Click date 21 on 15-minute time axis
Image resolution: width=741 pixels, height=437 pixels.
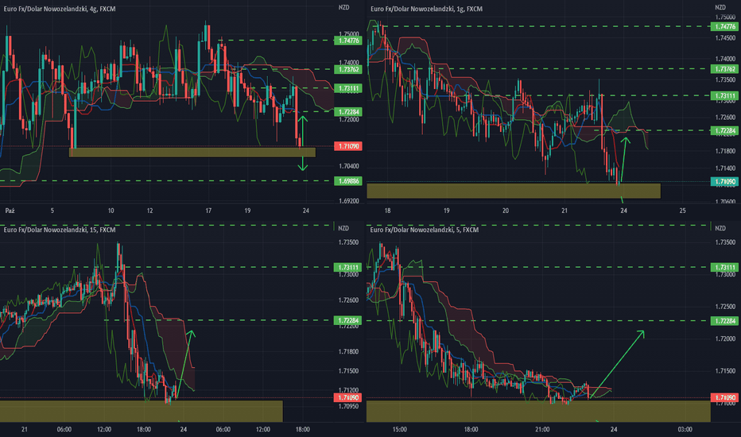pos(24,429)
